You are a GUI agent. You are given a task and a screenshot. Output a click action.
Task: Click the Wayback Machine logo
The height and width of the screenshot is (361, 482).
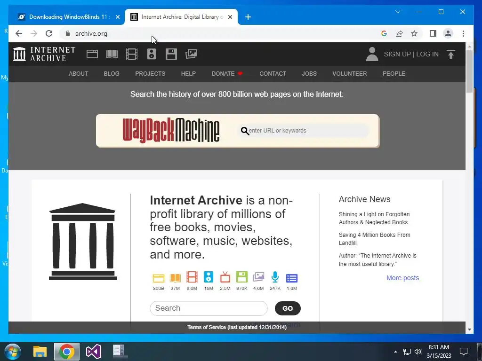[x=171, y=131]
